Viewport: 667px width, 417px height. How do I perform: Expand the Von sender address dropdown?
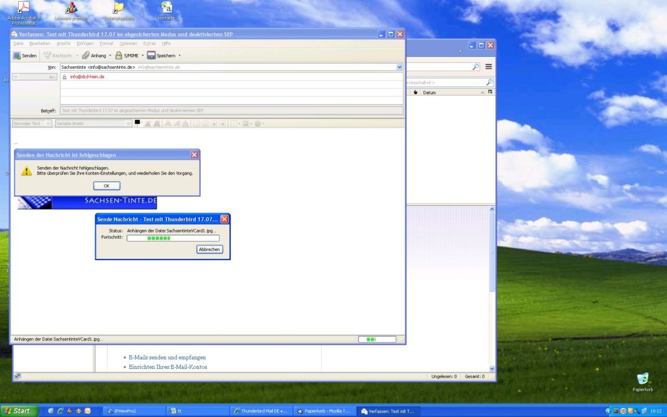point(400,67)
